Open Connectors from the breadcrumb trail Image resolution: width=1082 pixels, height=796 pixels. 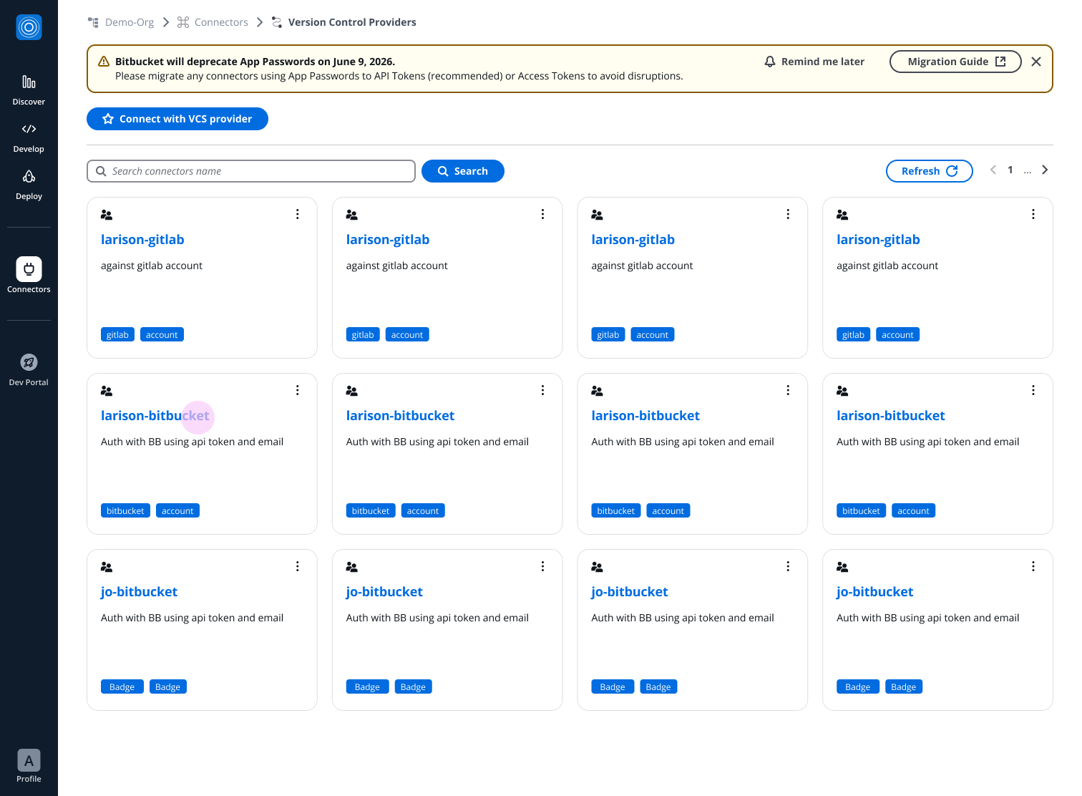point(221,21)
